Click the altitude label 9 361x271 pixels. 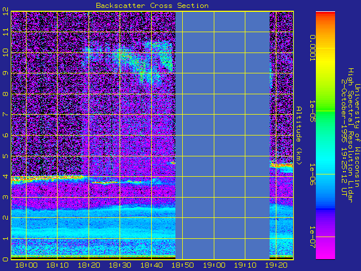click(6, 73)
